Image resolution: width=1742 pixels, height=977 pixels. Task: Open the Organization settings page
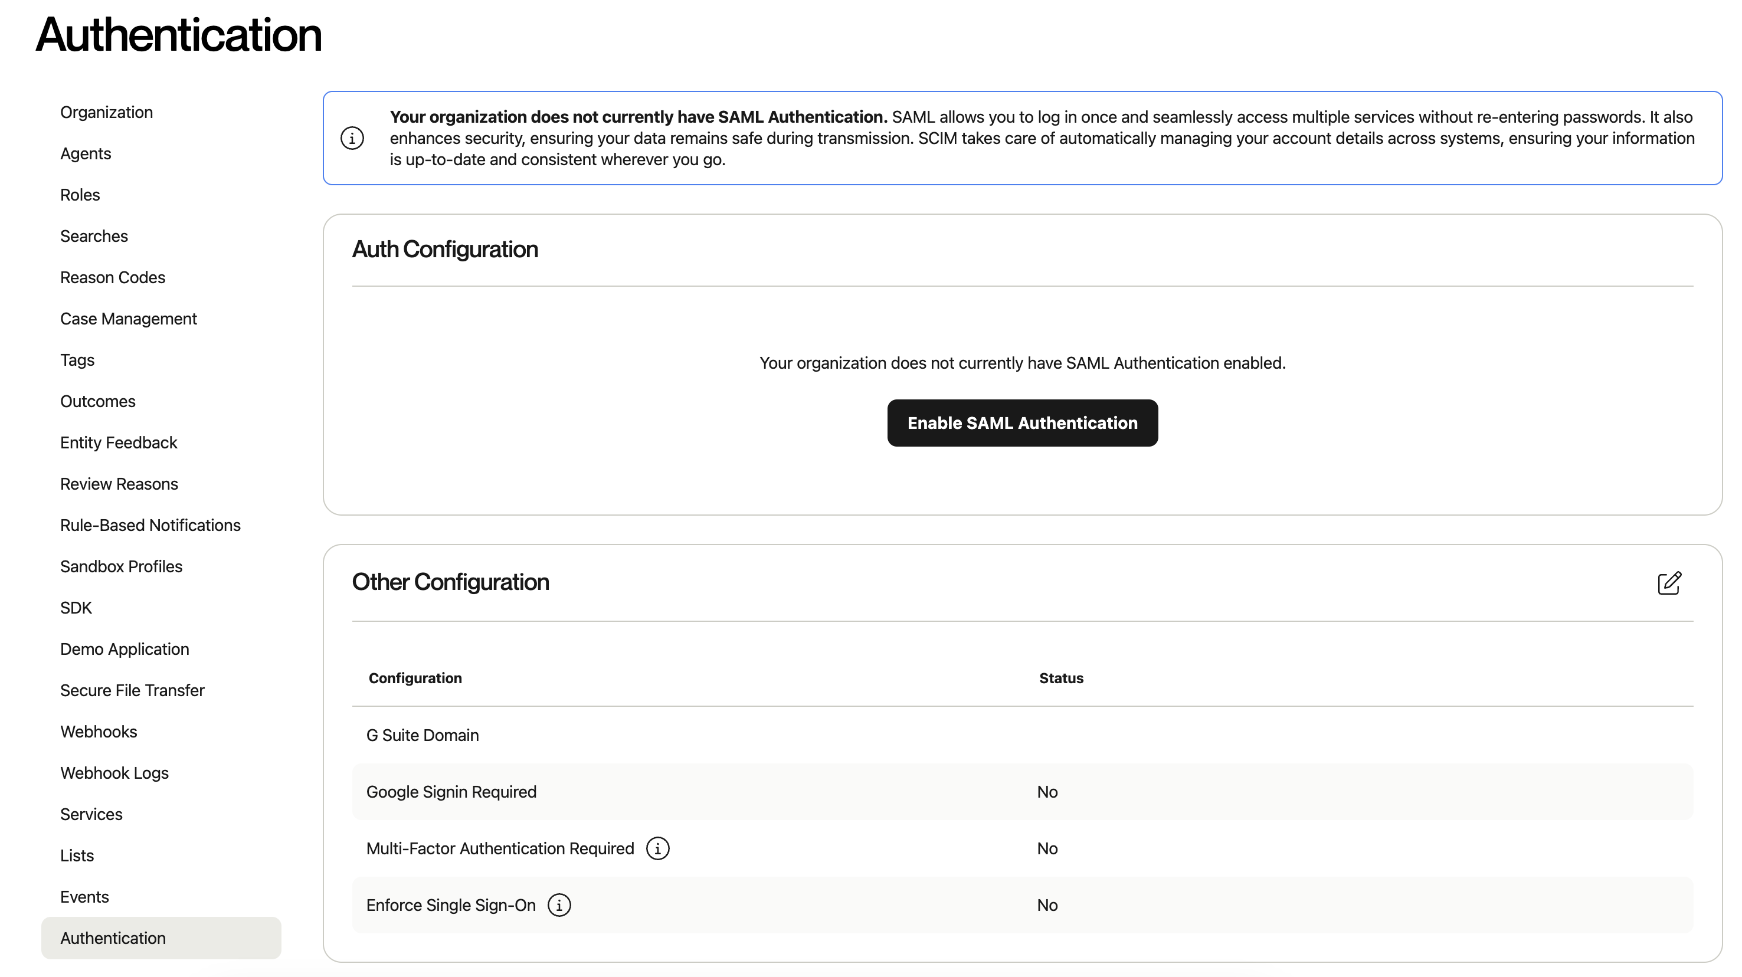click(x=106, y=112)
